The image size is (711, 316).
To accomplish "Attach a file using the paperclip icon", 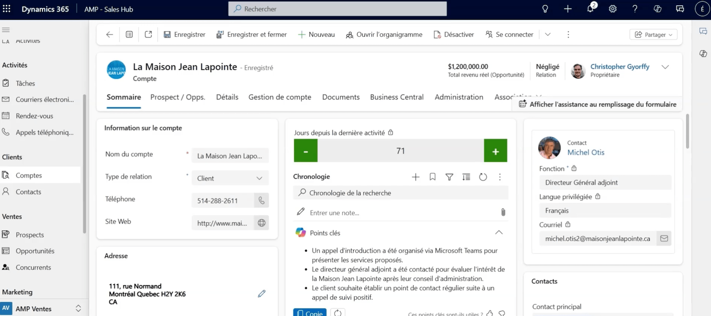I will tap(503, 212).
